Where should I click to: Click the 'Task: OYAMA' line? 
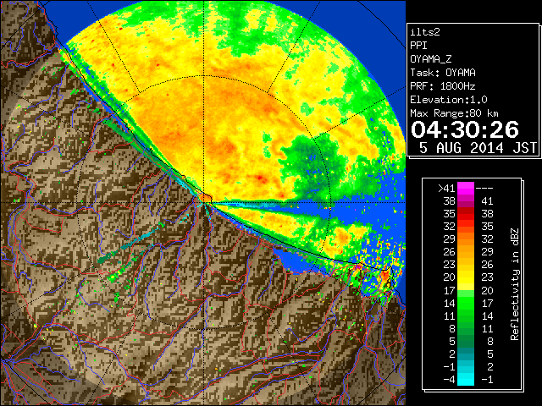[443, 73]
